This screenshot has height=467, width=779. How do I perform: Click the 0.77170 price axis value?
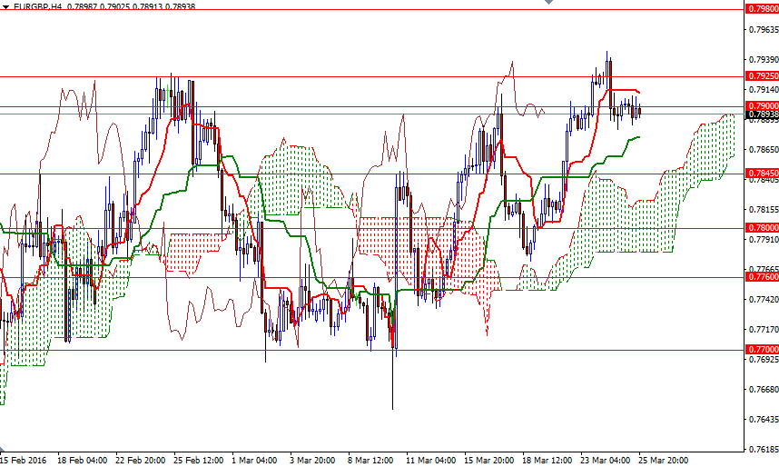tap(764, 329)
